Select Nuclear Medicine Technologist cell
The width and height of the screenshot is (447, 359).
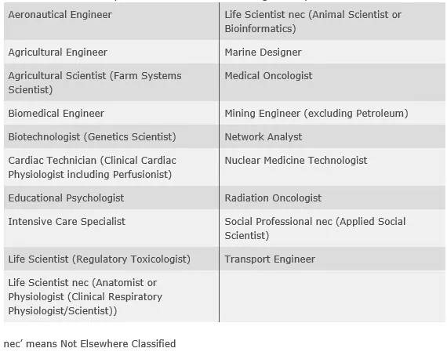pyautogui.click(x=333, y=167)
